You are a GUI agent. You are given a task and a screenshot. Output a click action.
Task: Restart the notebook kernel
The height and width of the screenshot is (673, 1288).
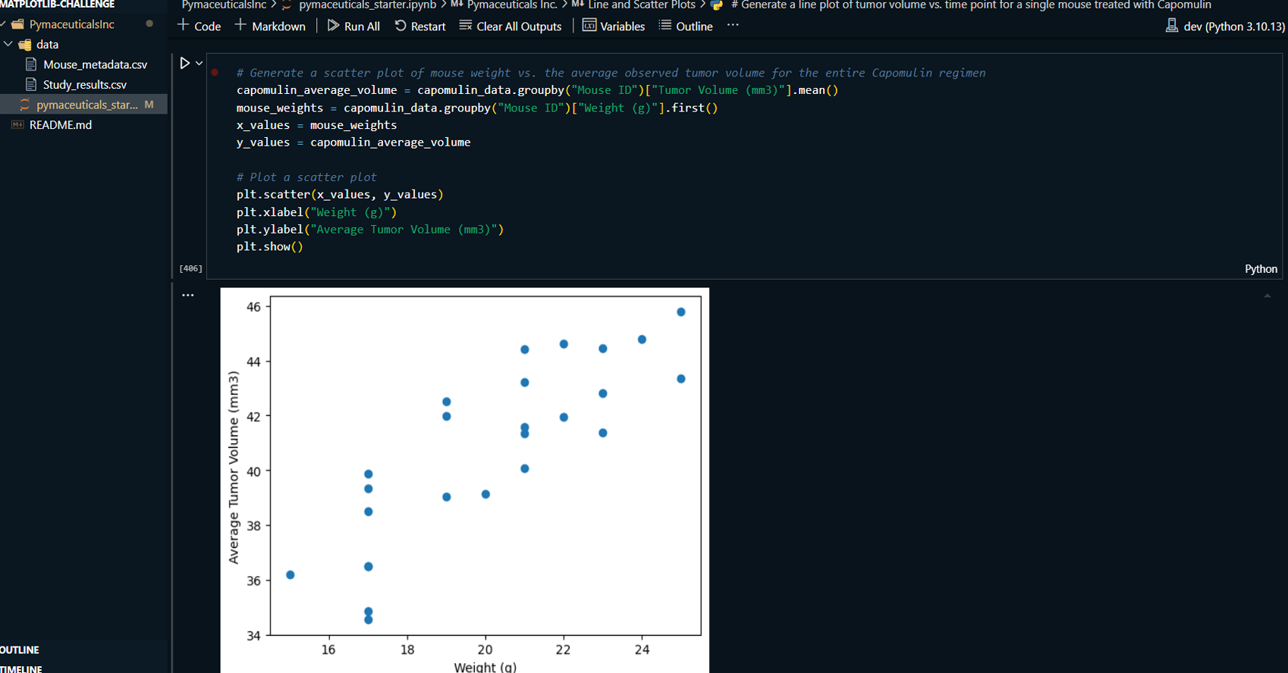[420, 26]
